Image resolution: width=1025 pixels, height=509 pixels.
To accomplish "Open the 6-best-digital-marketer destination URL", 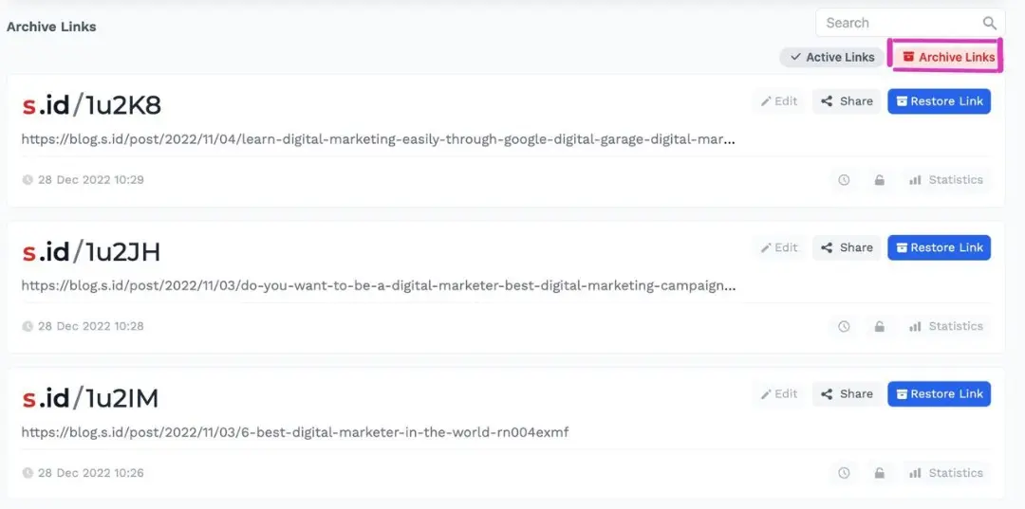I will pos(294,432).
